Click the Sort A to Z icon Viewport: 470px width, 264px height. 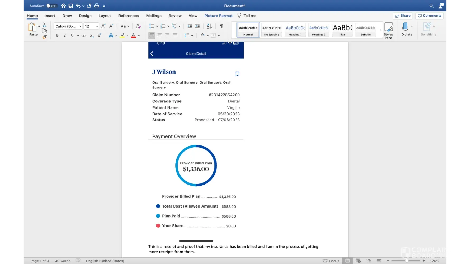point(209,26)
